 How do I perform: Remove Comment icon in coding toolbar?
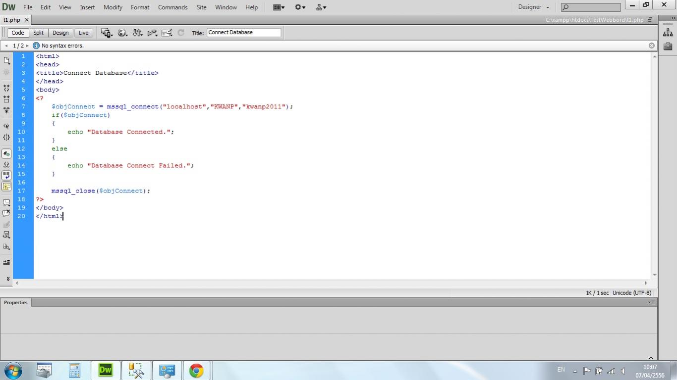click(x=6, y=214)
